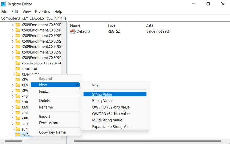Screen dimensions: 230x144
Task: Select the xboxliveapp-129728774 key
Action: coord(41,63)
